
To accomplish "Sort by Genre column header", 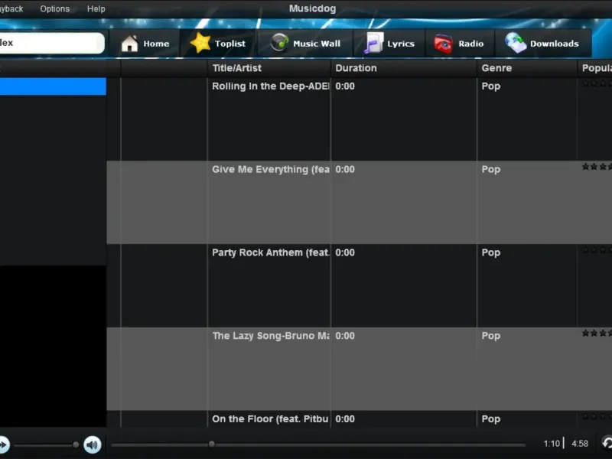I will [x=527, y=68].
